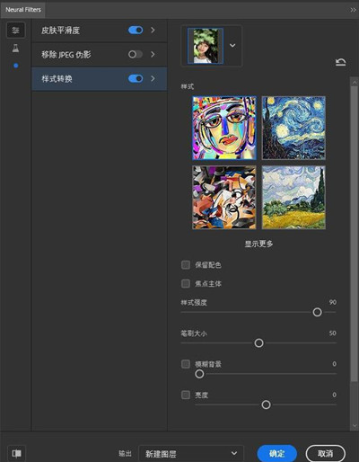Turn off the 样式转换 toggle
Screen dimensions: 359x462
[x=136, y=78]
